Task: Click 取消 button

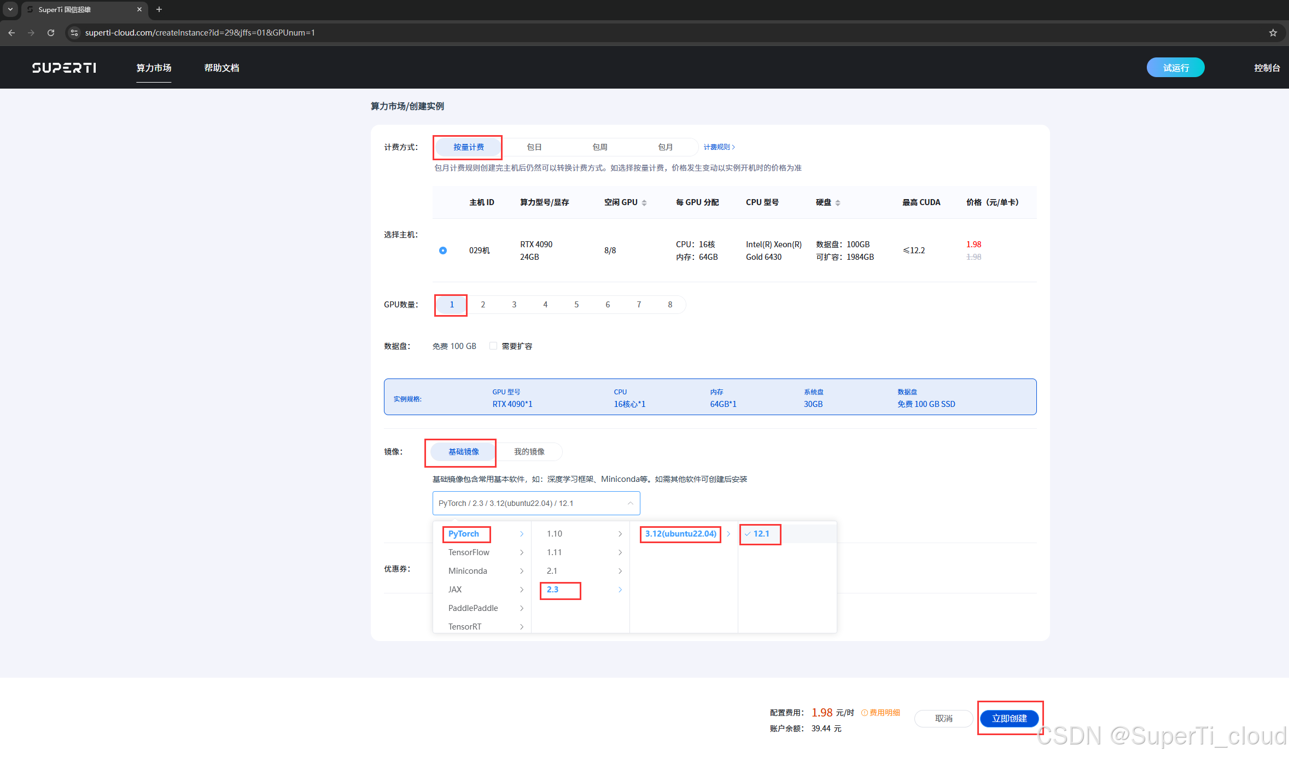Action: point(944,719)
